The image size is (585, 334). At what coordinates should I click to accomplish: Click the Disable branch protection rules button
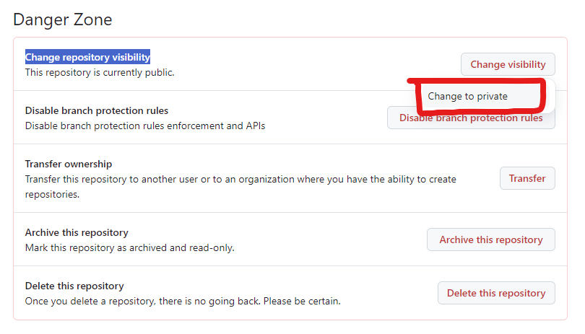[471, 118]
